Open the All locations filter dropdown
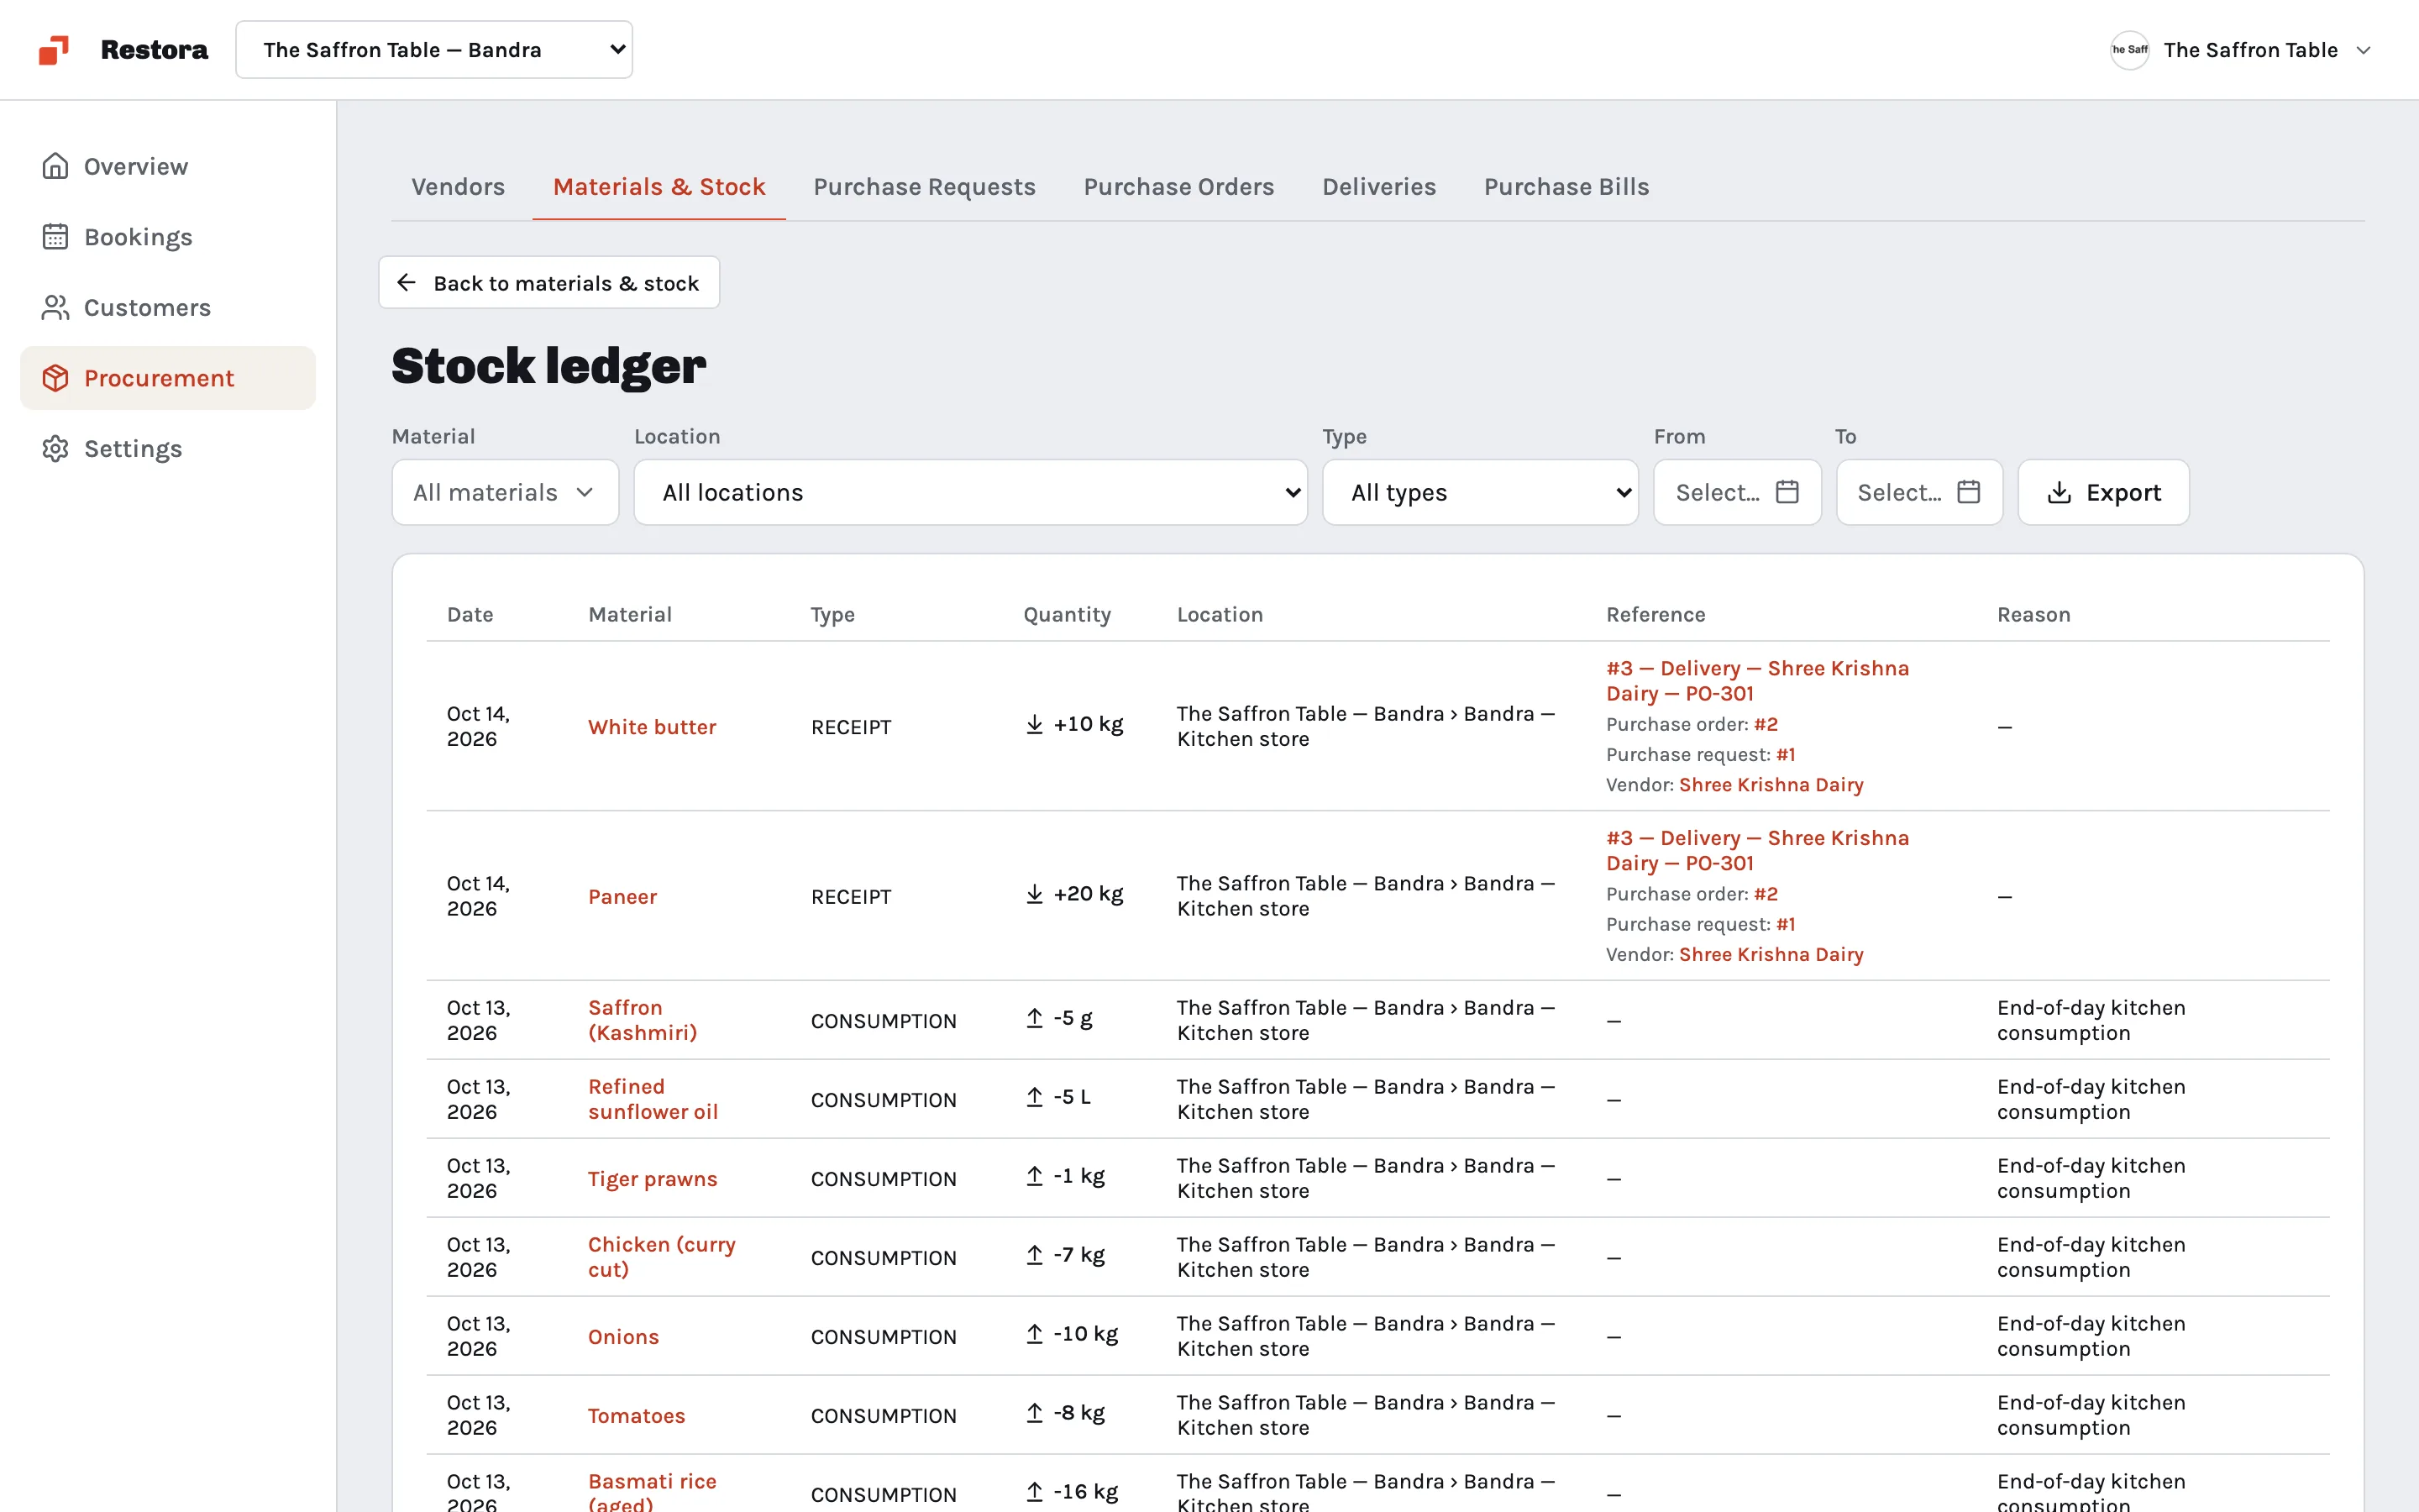Screen dimensions: 2419x1512 [971, 492]
